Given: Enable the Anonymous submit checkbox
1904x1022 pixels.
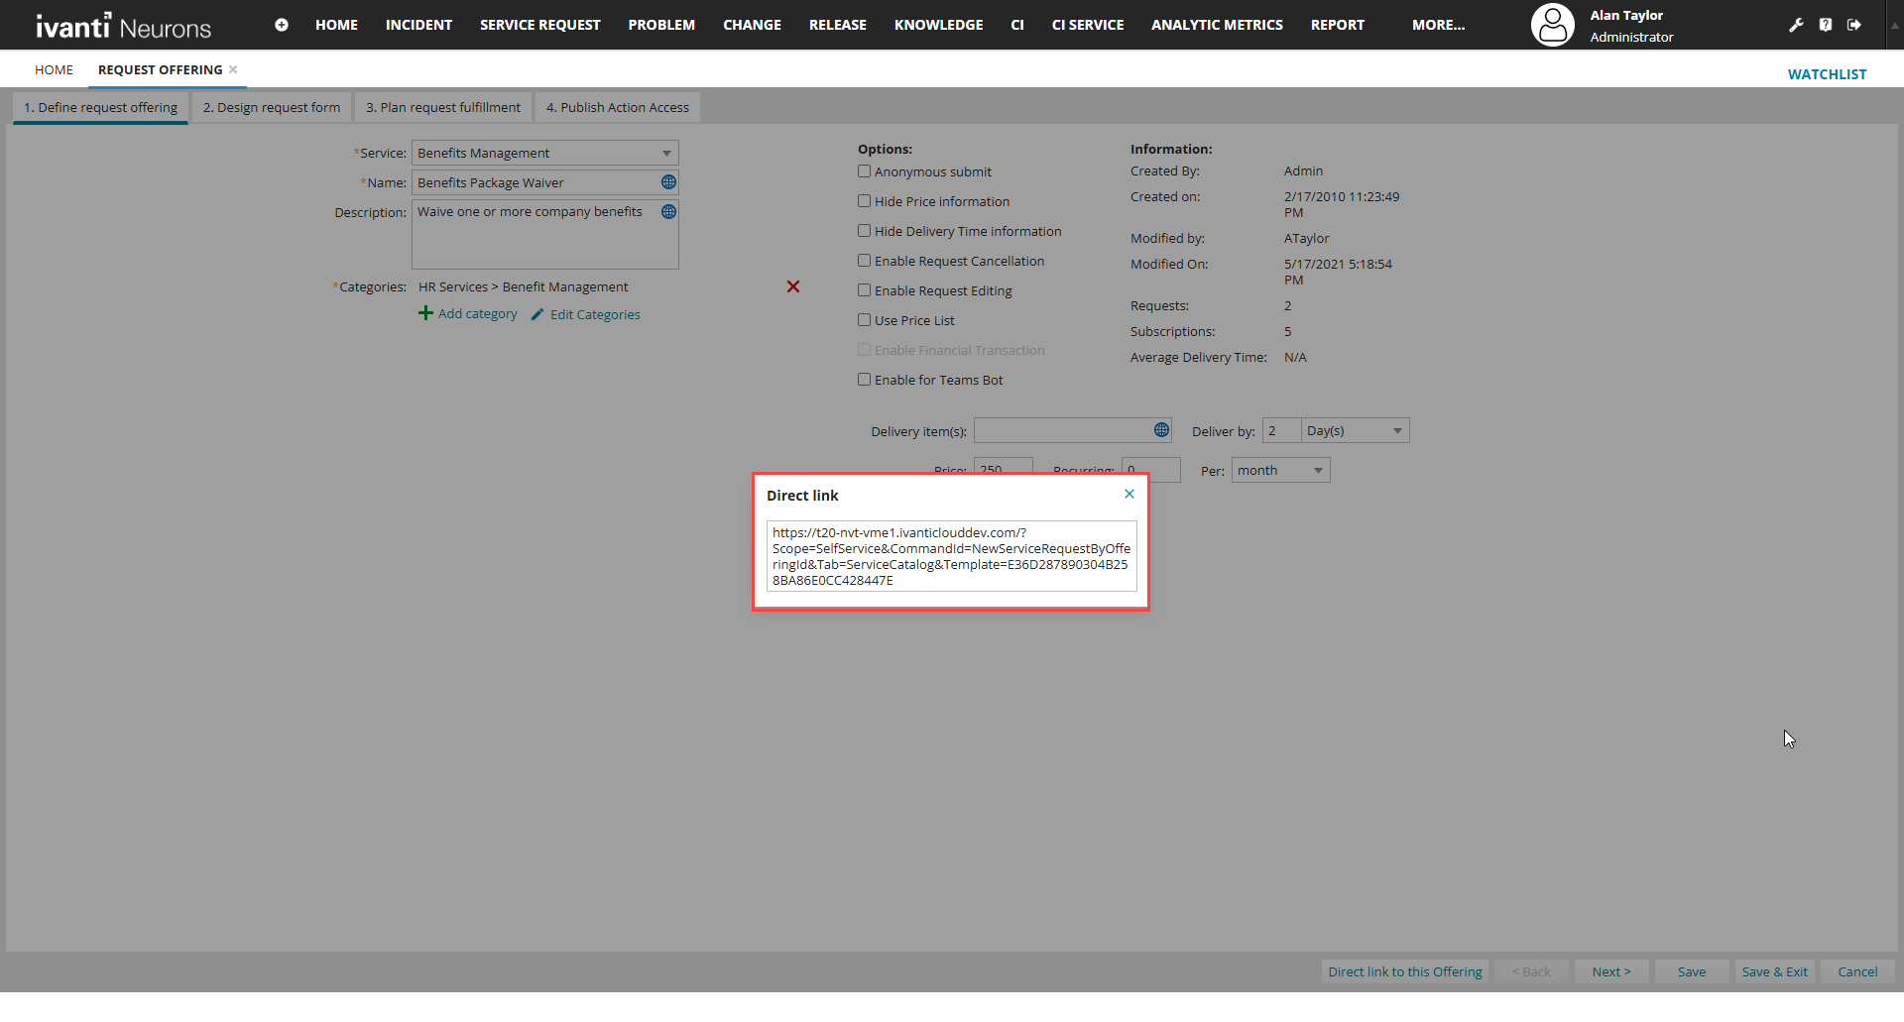Looking at the screenshot, I should pyautogui.click(x=864, y=171).
